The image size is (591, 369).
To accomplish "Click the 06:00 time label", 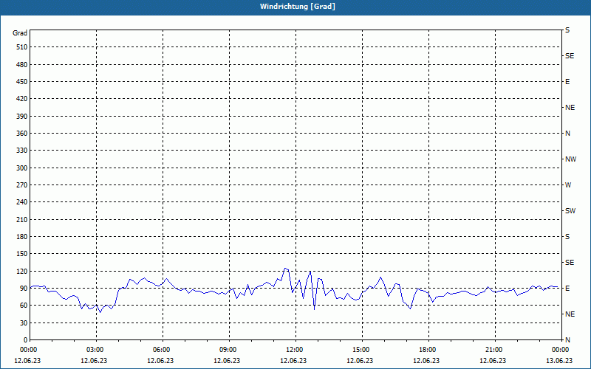I will pyautogui.click(x=161, y=350).
